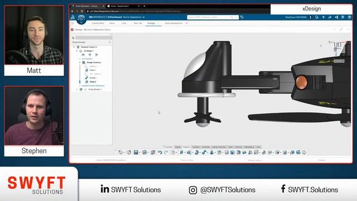The height and width of the screenshot is (201, 357).
Task: Reload the page in Chrome
Action: pos(82,11)
